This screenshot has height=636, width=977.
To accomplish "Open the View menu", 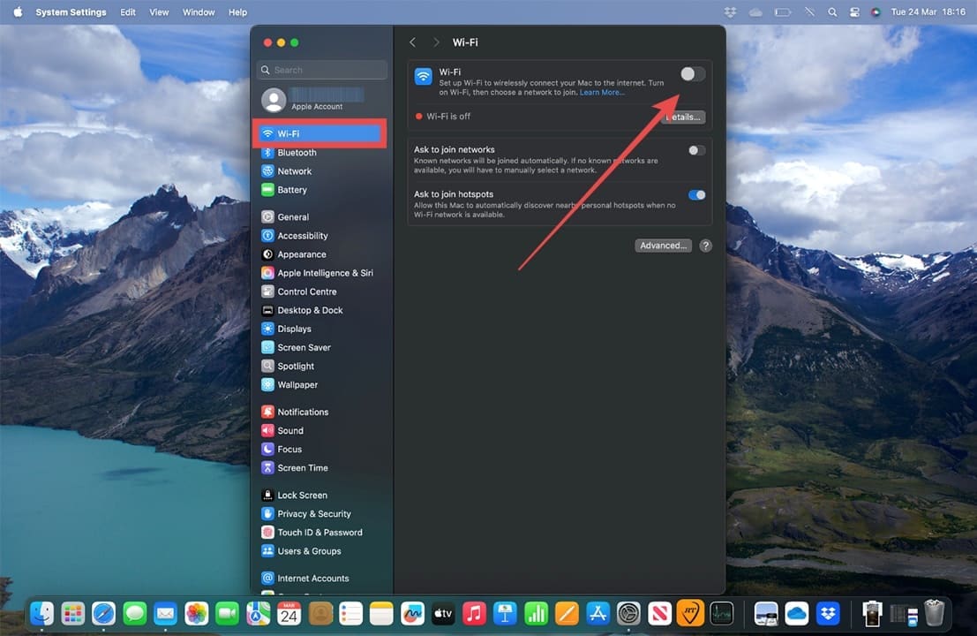I will [159, 11].
